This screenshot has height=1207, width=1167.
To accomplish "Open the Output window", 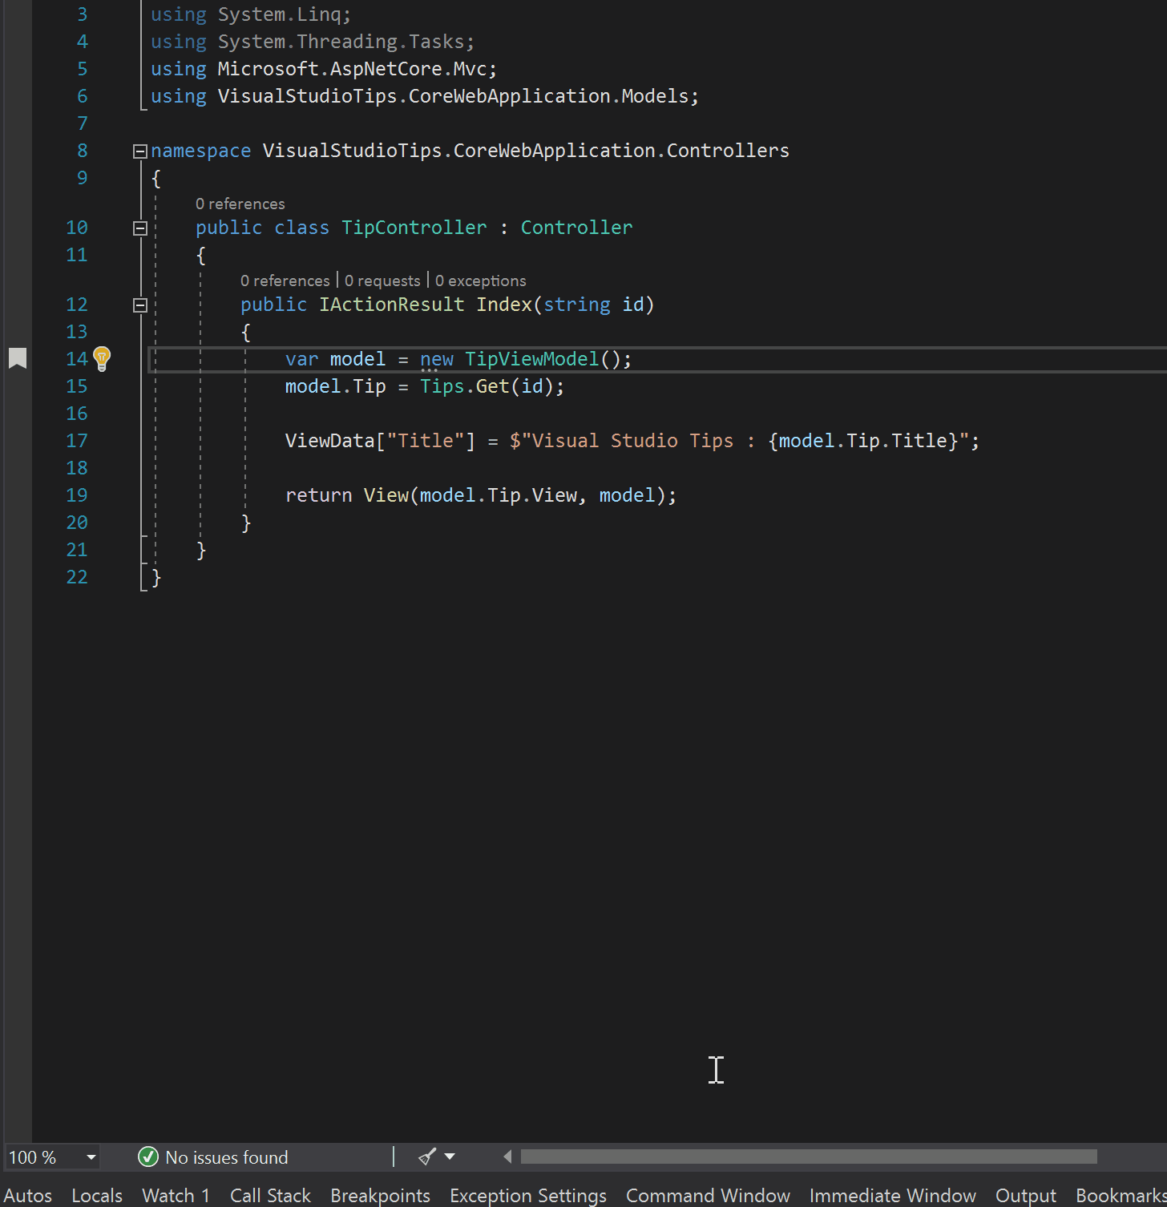I will point(1026,1195).
